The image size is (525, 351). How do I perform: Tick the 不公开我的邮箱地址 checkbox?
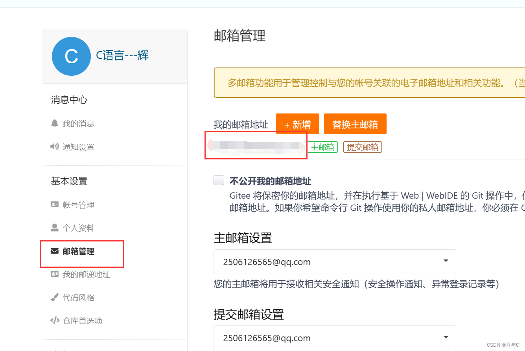(219, 180)
